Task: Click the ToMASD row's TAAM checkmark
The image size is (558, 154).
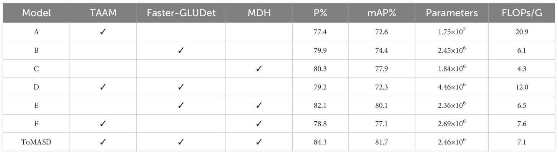Action: tap(103, 143)
